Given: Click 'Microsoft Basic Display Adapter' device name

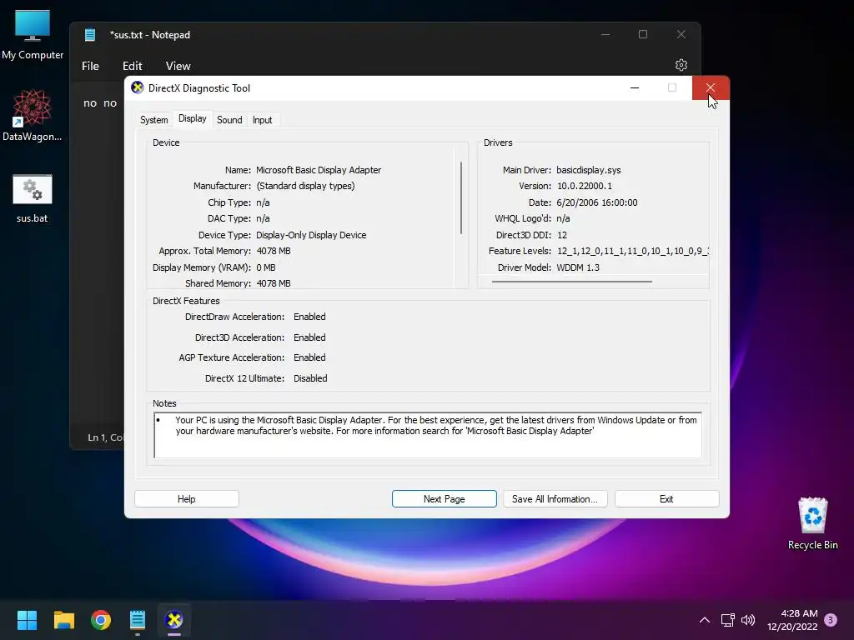Looking at the screenshot, I should (319, 170).
